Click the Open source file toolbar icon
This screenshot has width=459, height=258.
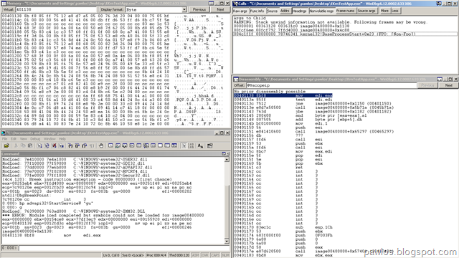click(x=6, y=145)
